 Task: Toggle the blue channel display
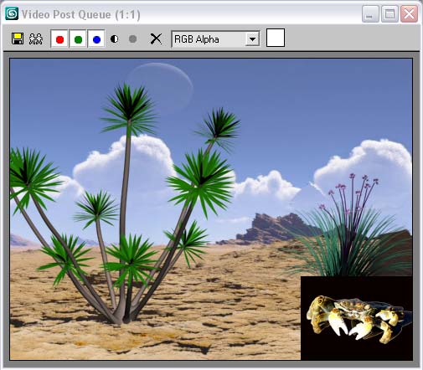pyautogui.click(x=96, y=39)
